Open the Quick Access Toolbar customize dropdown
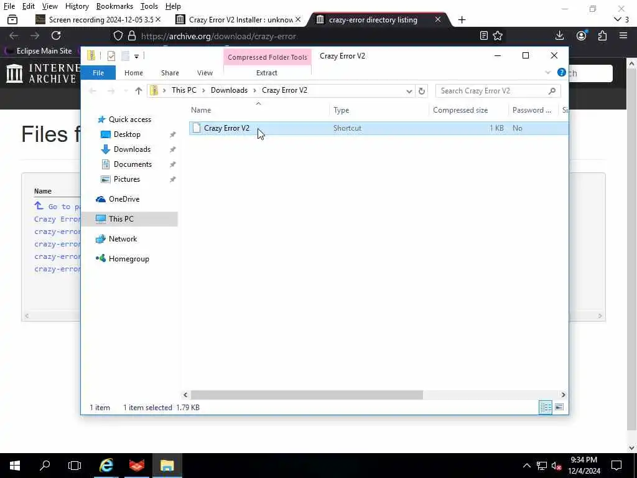 (136, 57)
